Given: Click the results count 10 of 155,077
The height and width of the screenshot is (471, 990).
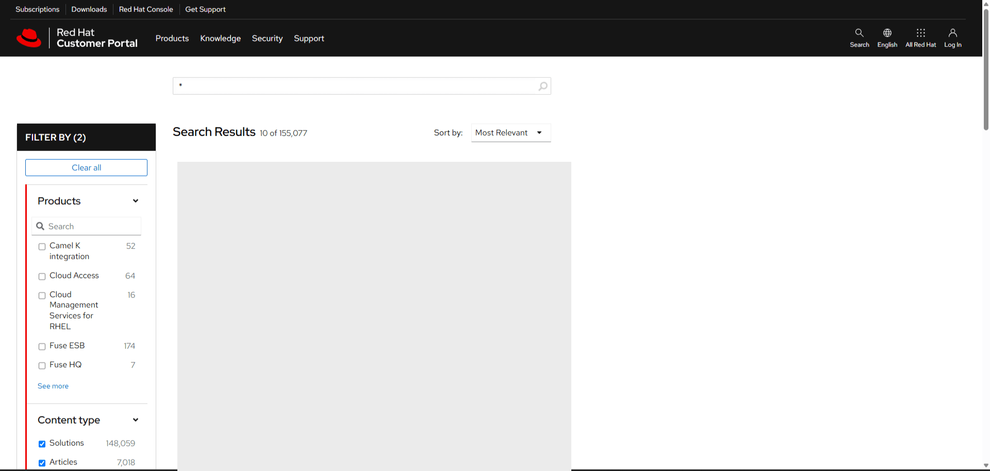Looking at the screenshot, I should 284,133.
